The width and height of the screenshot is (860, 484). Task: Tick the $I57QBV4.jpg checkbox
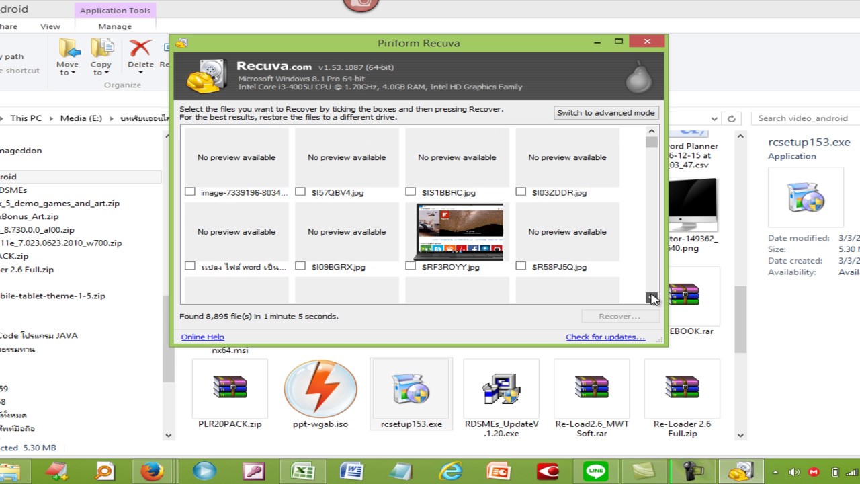(x=300, y=192)
